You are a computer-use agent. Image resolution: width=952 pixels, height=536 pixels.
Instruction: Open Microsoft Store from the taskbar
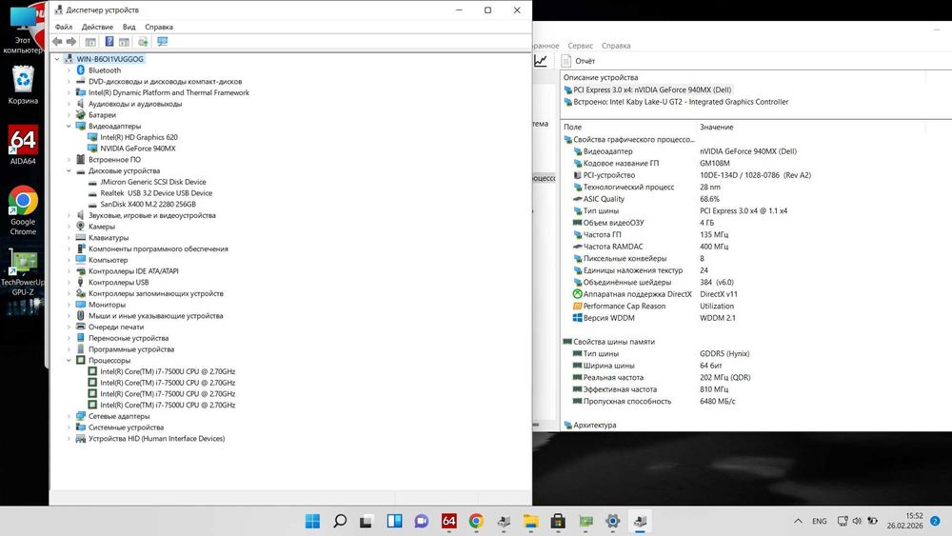click(558, 521)
